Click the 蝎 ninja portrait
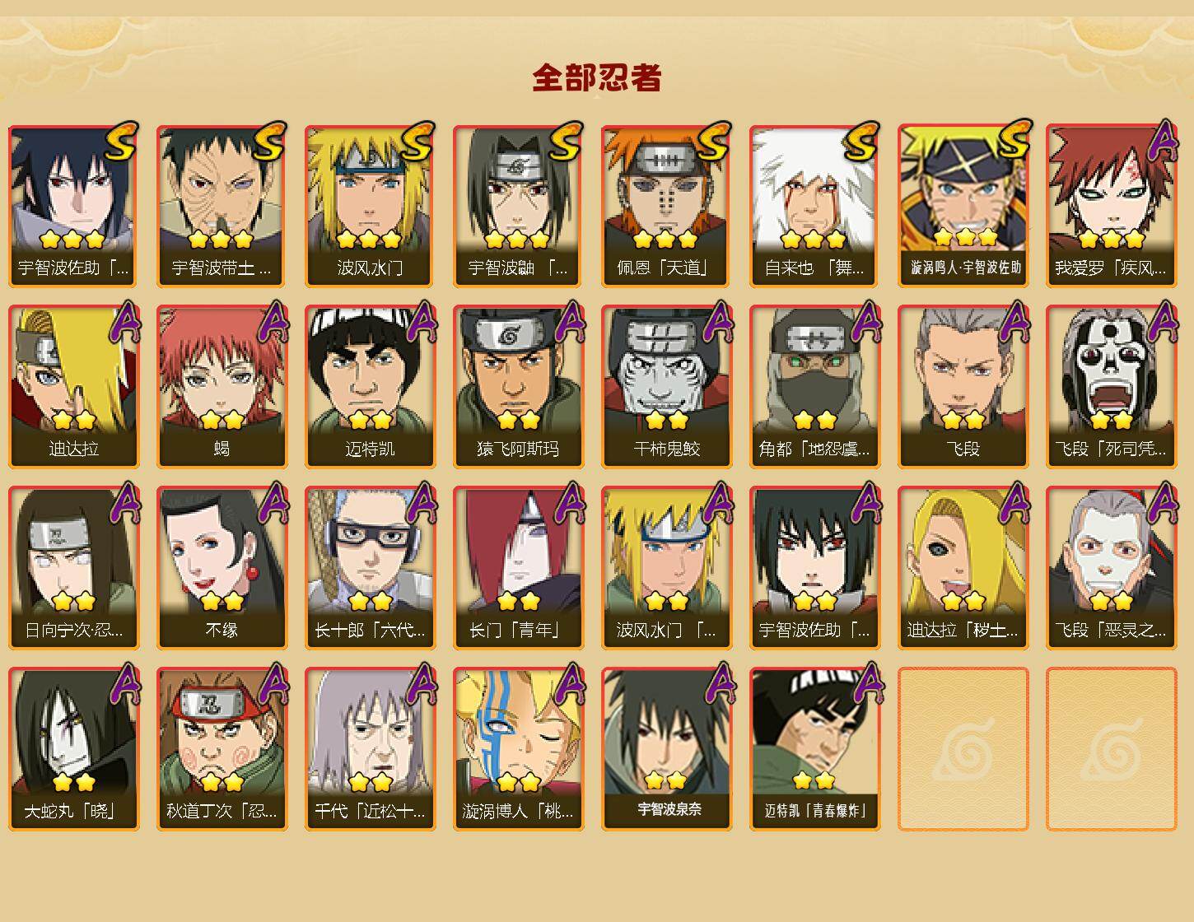Image resolution: width=1194 pixels, height=922 pixels. (222, 387)
